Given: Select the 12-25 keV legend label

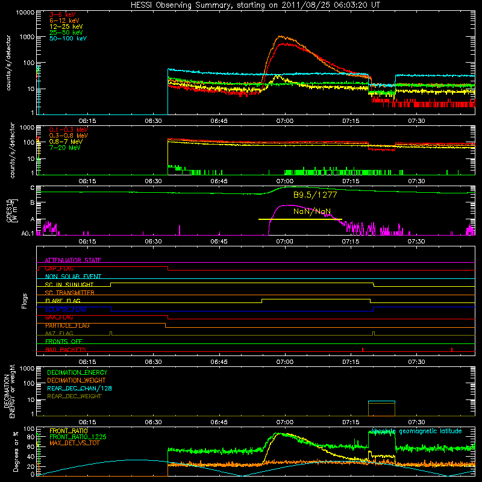Looking at the screenshot, I should point(66,27).
